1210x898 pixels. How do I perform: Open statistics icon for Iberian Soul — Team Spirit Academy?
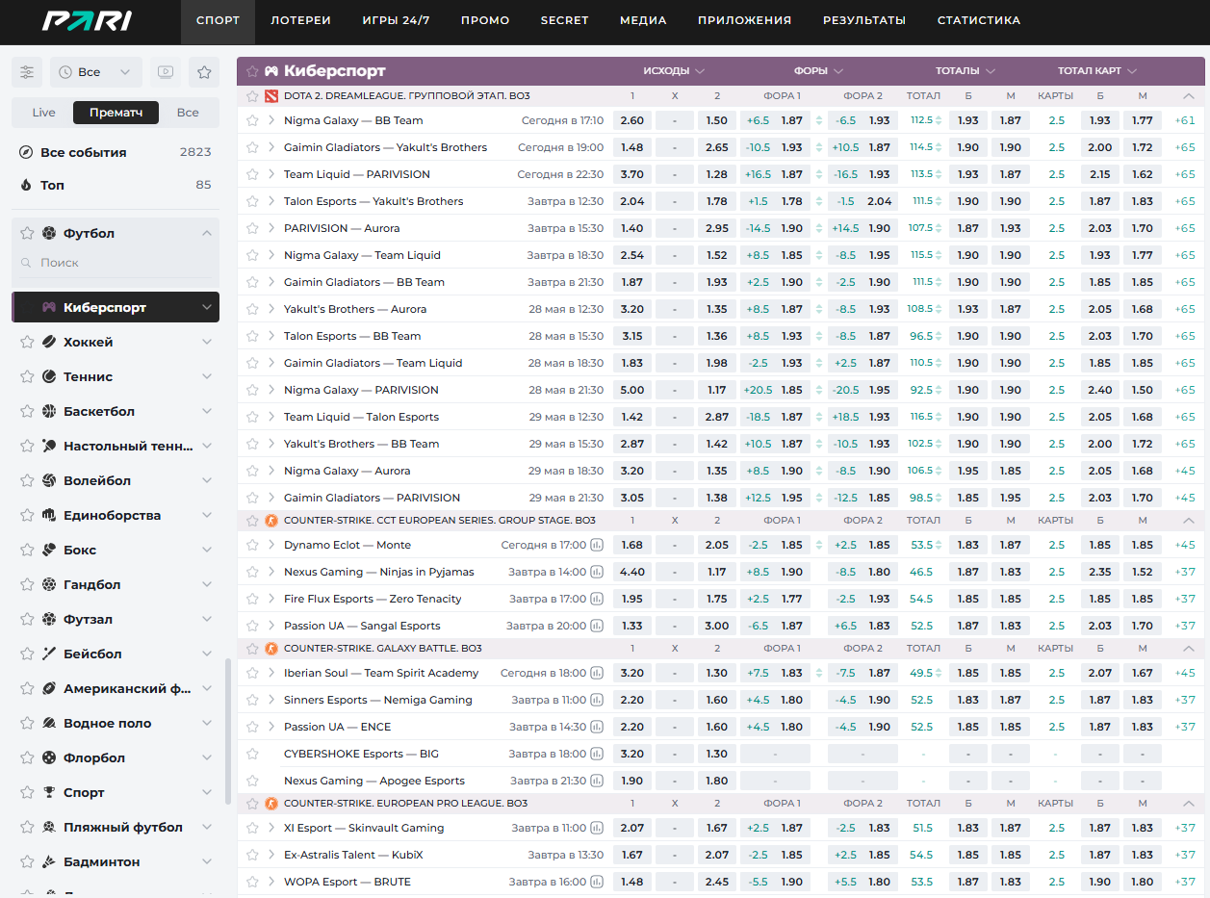point(597,673)
